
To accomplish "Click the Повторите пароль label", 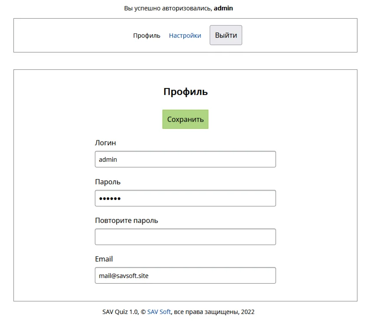I will tap(127, 220).
